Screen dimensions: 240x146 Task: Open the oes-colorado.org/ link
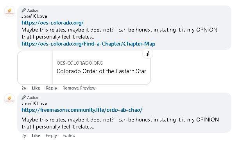pos(52,23)
